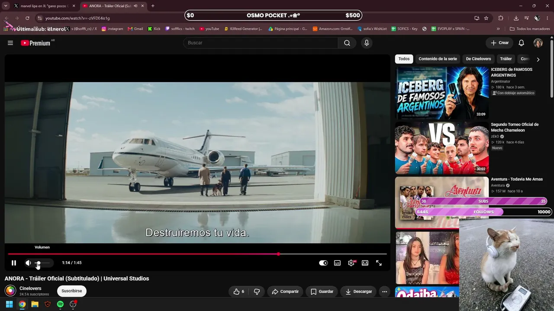Go to the YouTube Premium home logo
The height and width of the screenshot is (311, 554).
pyautogui.click(x=35, y=43)
